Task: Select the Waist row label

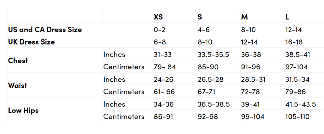Action: click(18, 85)
